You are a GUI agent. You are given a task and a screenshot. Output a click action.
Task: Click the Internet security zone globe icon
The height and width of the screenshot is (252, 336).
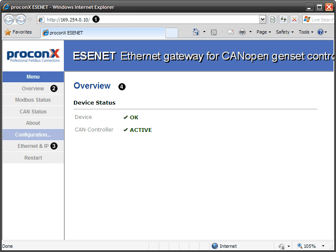click(x=215, y=246)
